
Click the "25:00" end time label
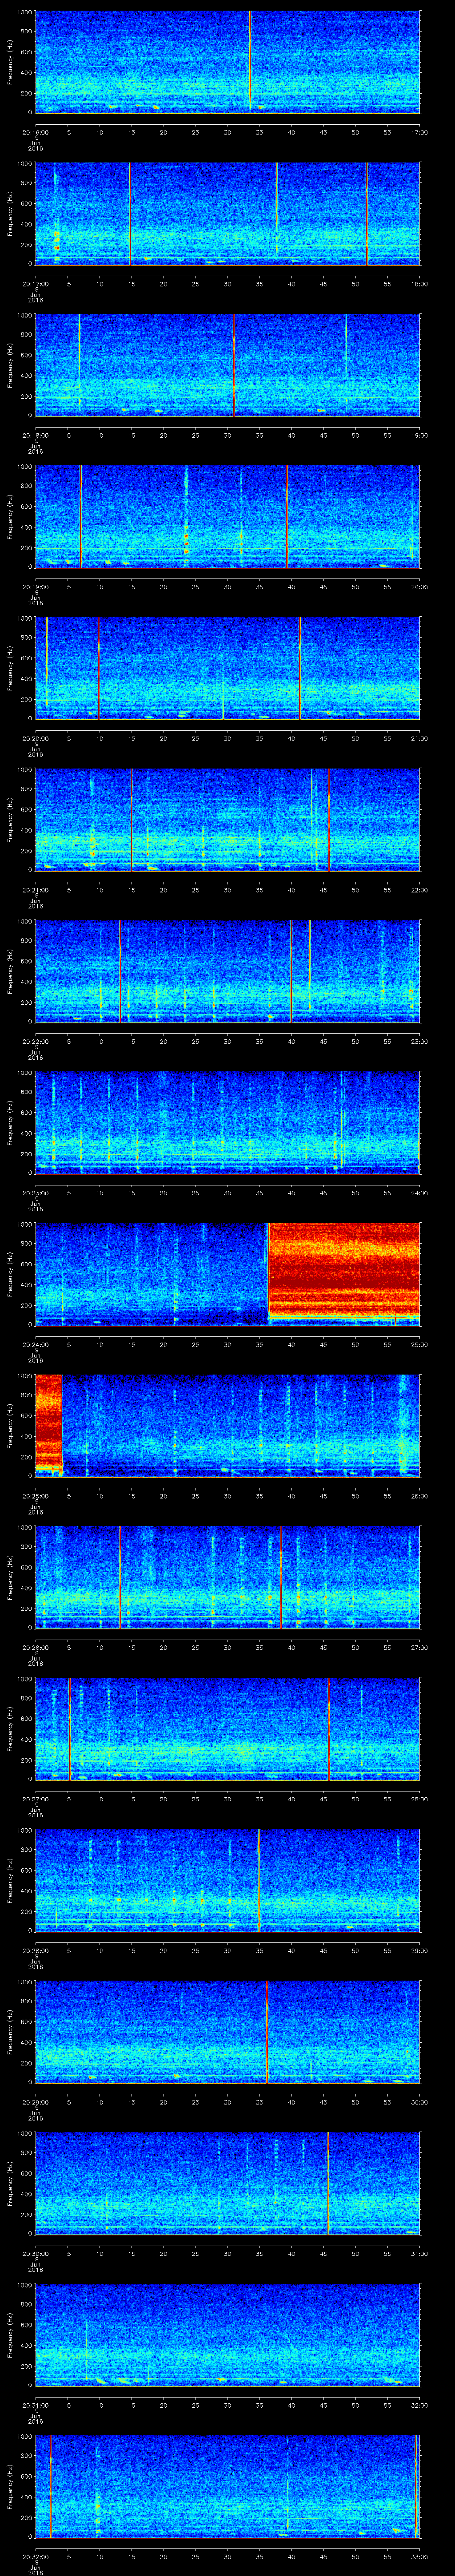point(419,1344)
